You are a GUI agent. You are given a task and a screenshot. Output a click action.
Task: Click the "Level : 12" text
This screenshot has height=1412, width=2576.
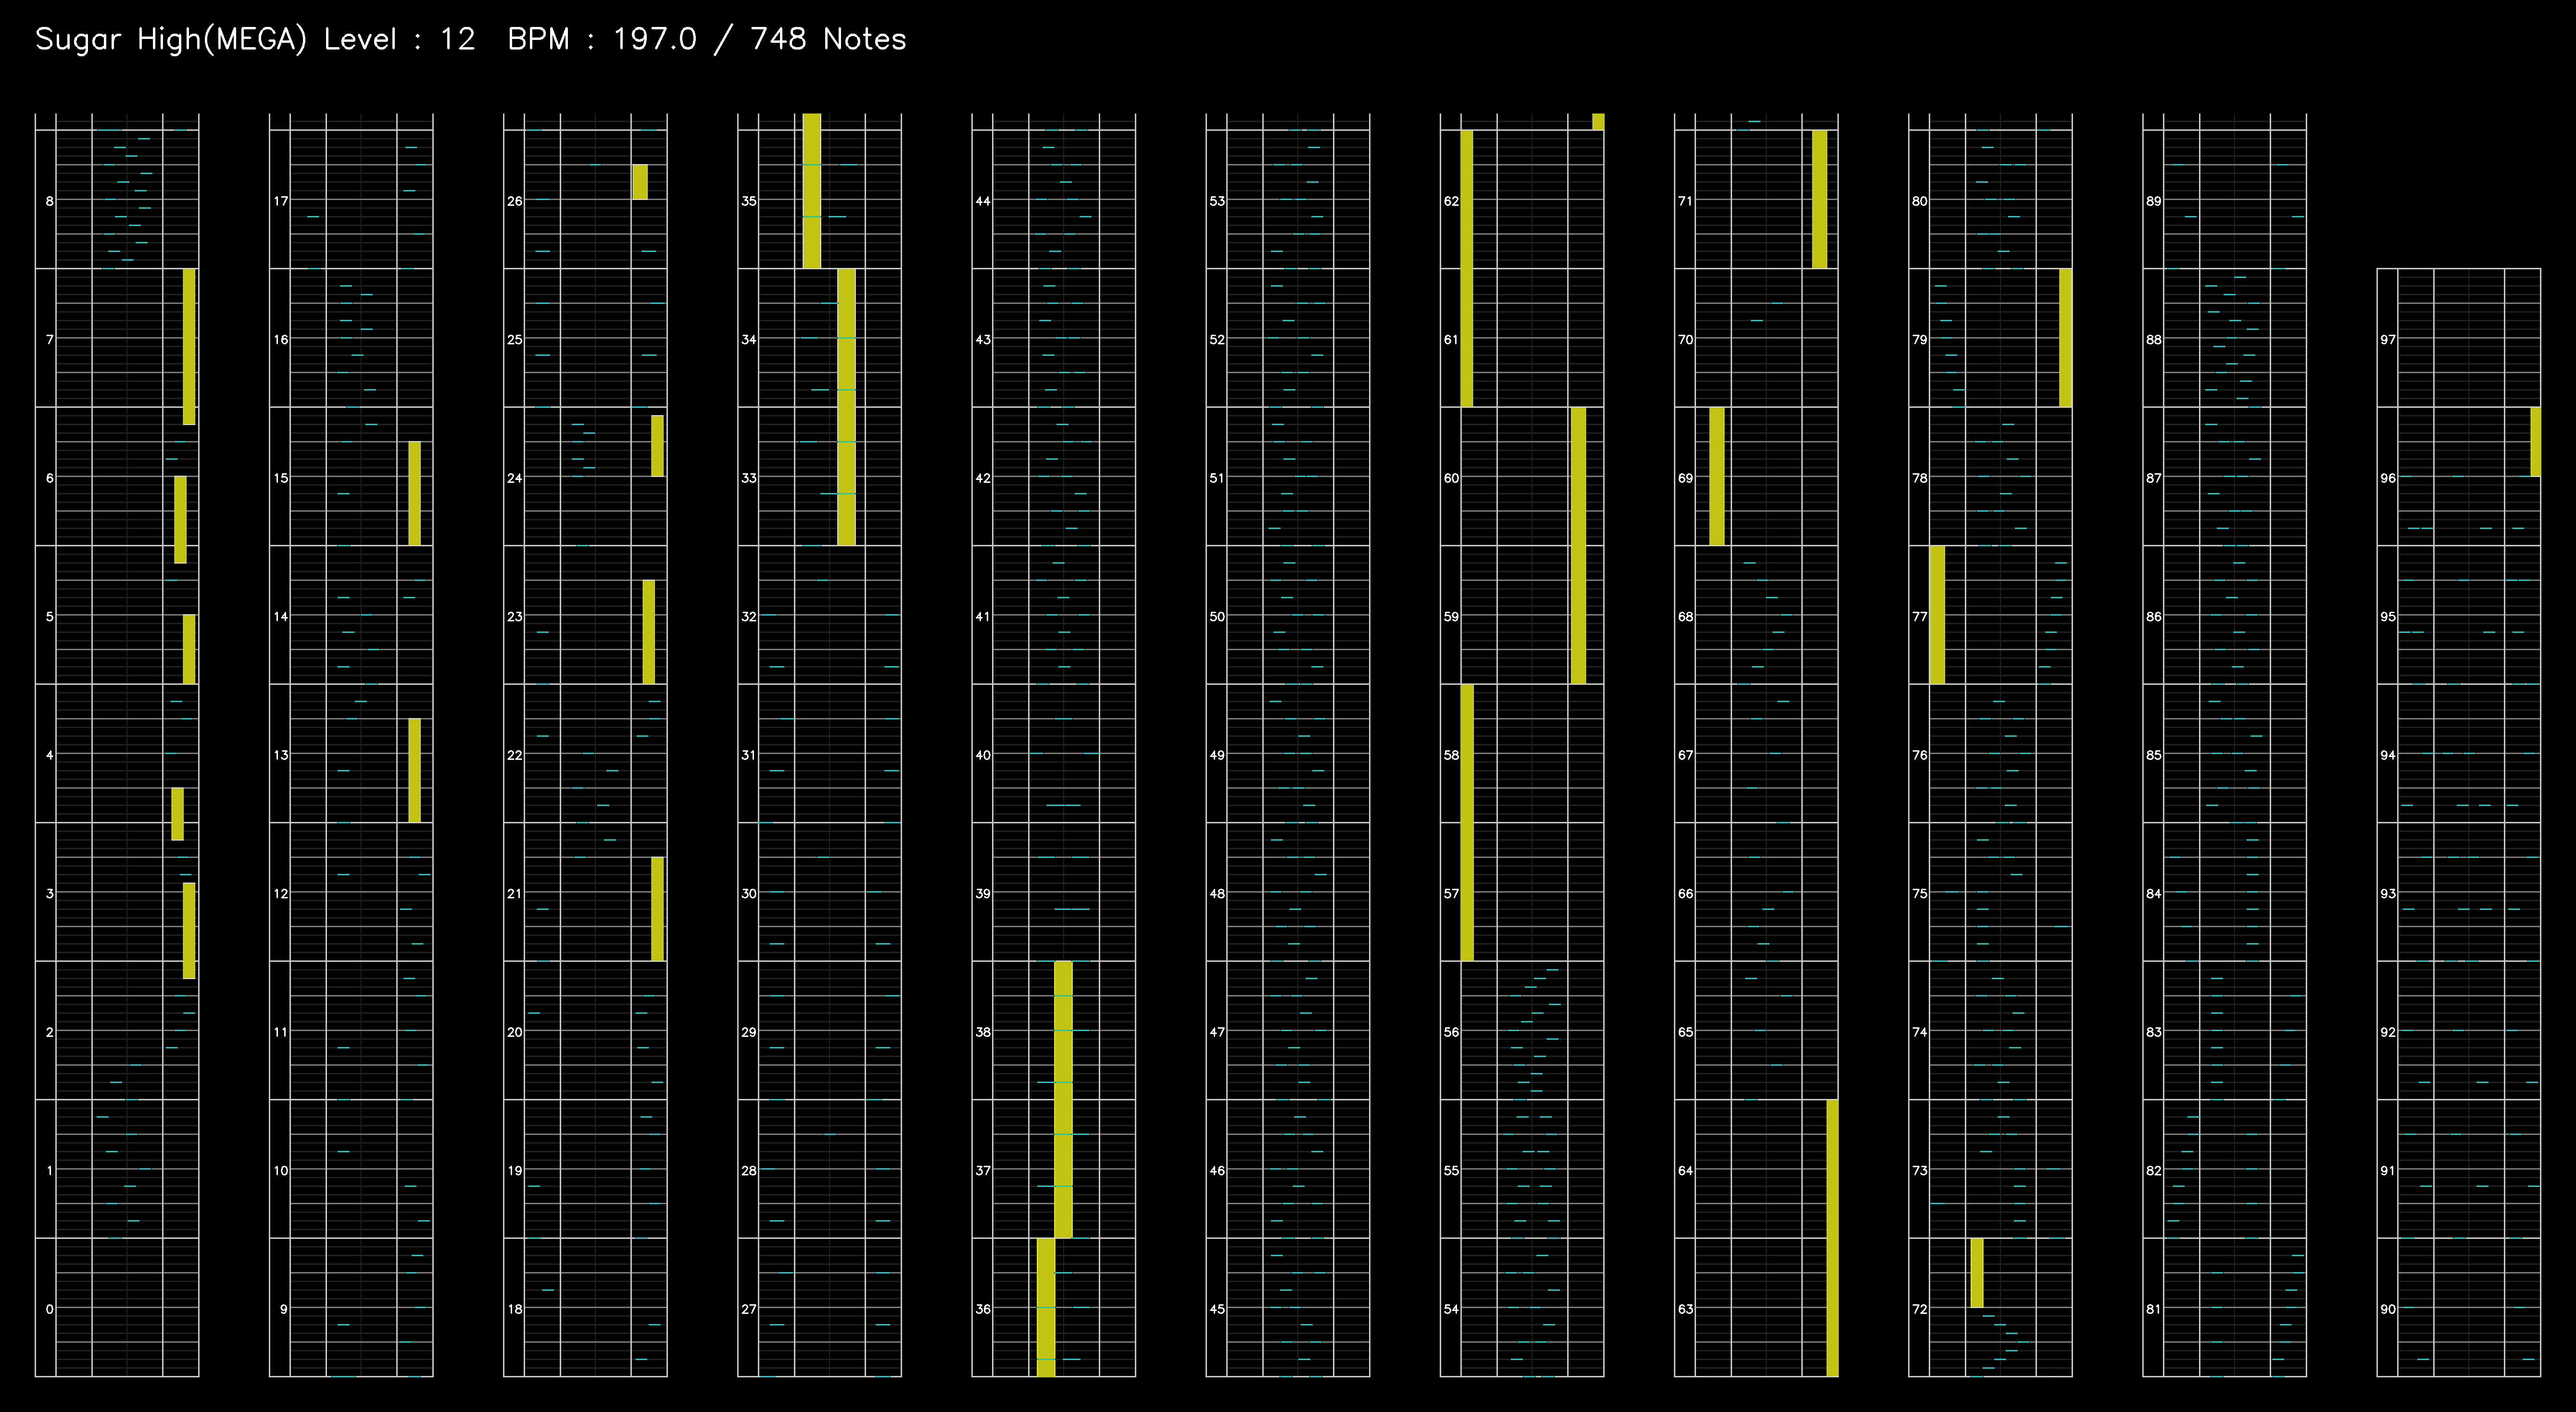[399, 40]
